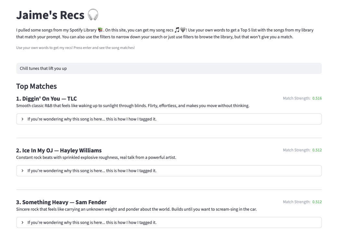Expand the tag details under Something Heavy
The image size is (341, 241).
(169, 222)
